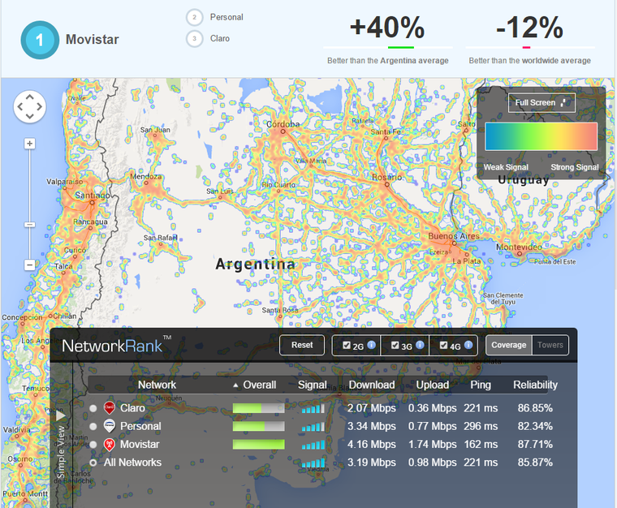Toggle the 4G checkbox
The image size is (617, 508).
(x=443, y=345)
